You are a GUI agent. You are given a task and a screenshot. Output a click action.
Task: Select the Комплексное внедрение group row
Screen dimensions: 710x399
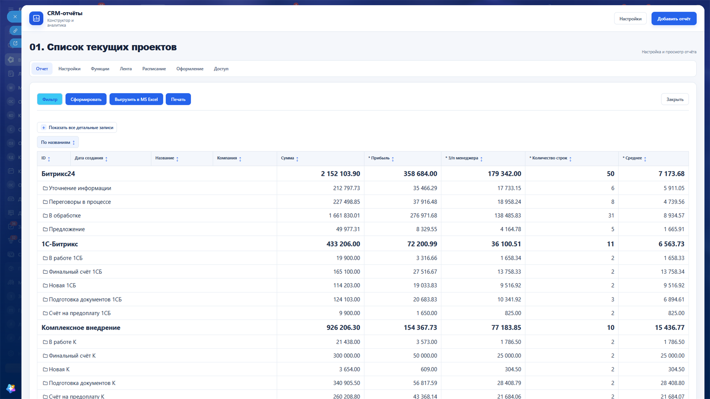[363, 328]
